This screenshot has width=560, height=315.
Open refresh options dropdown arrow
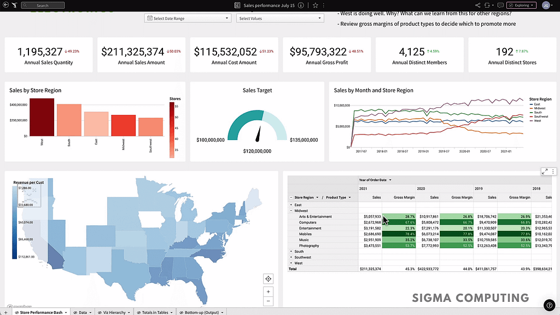click(x=493, y=5)
